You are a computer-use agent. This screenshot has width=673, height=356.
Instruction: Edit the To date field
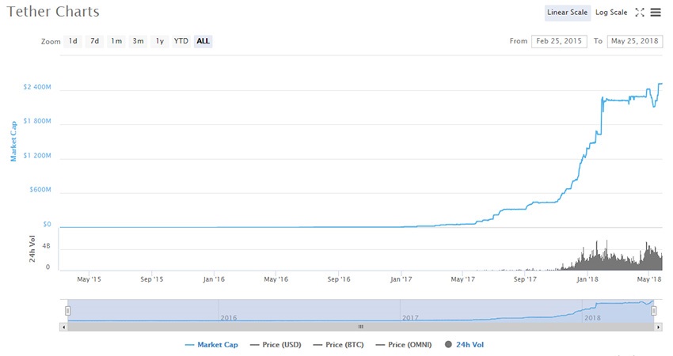pyautogui.click(x=635, y=41)
